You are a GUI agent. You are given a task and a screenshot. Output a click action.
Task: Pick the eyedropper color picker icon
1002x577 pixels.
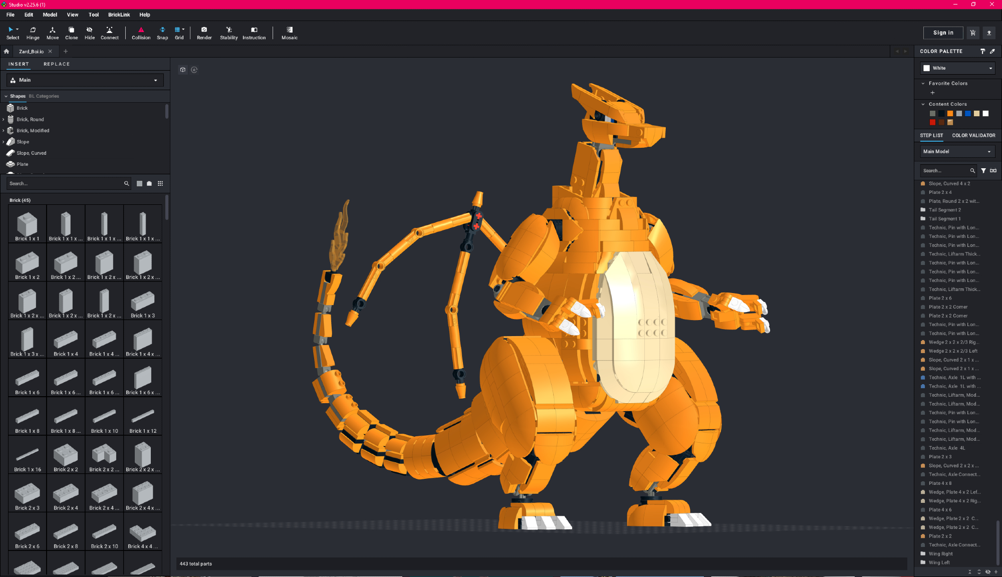coord(992,51)
